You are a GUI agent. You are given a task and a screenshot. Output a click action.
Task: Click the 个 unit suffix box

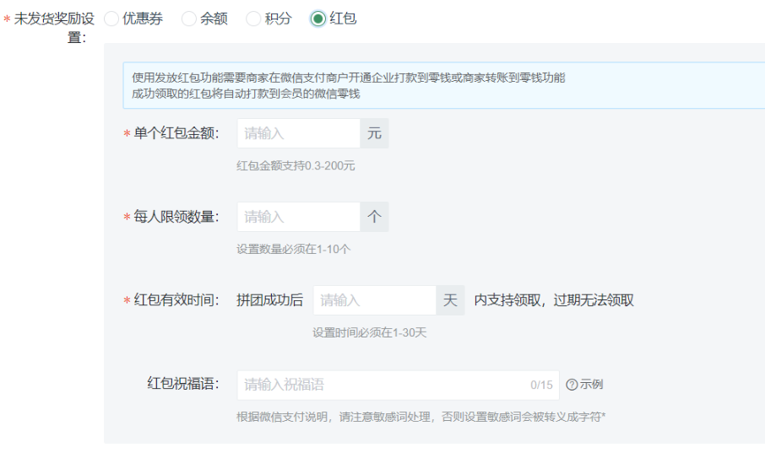(374, 217)
